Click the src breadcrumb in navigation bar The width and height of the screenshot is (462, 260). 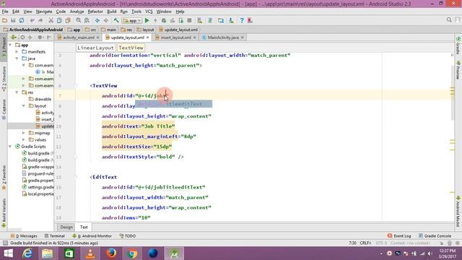[x=90, y=30]
